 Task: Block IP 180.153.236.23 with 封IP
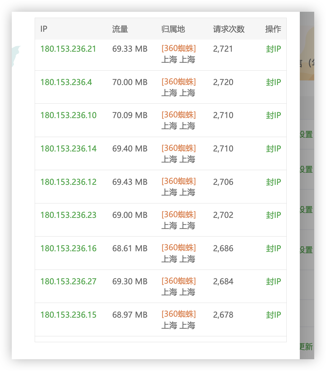(x=273, y=215)
